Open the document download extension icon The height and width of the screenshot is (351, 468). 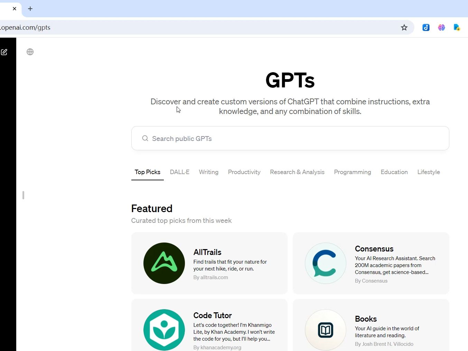pyautogui.click(x=457, y=28)
